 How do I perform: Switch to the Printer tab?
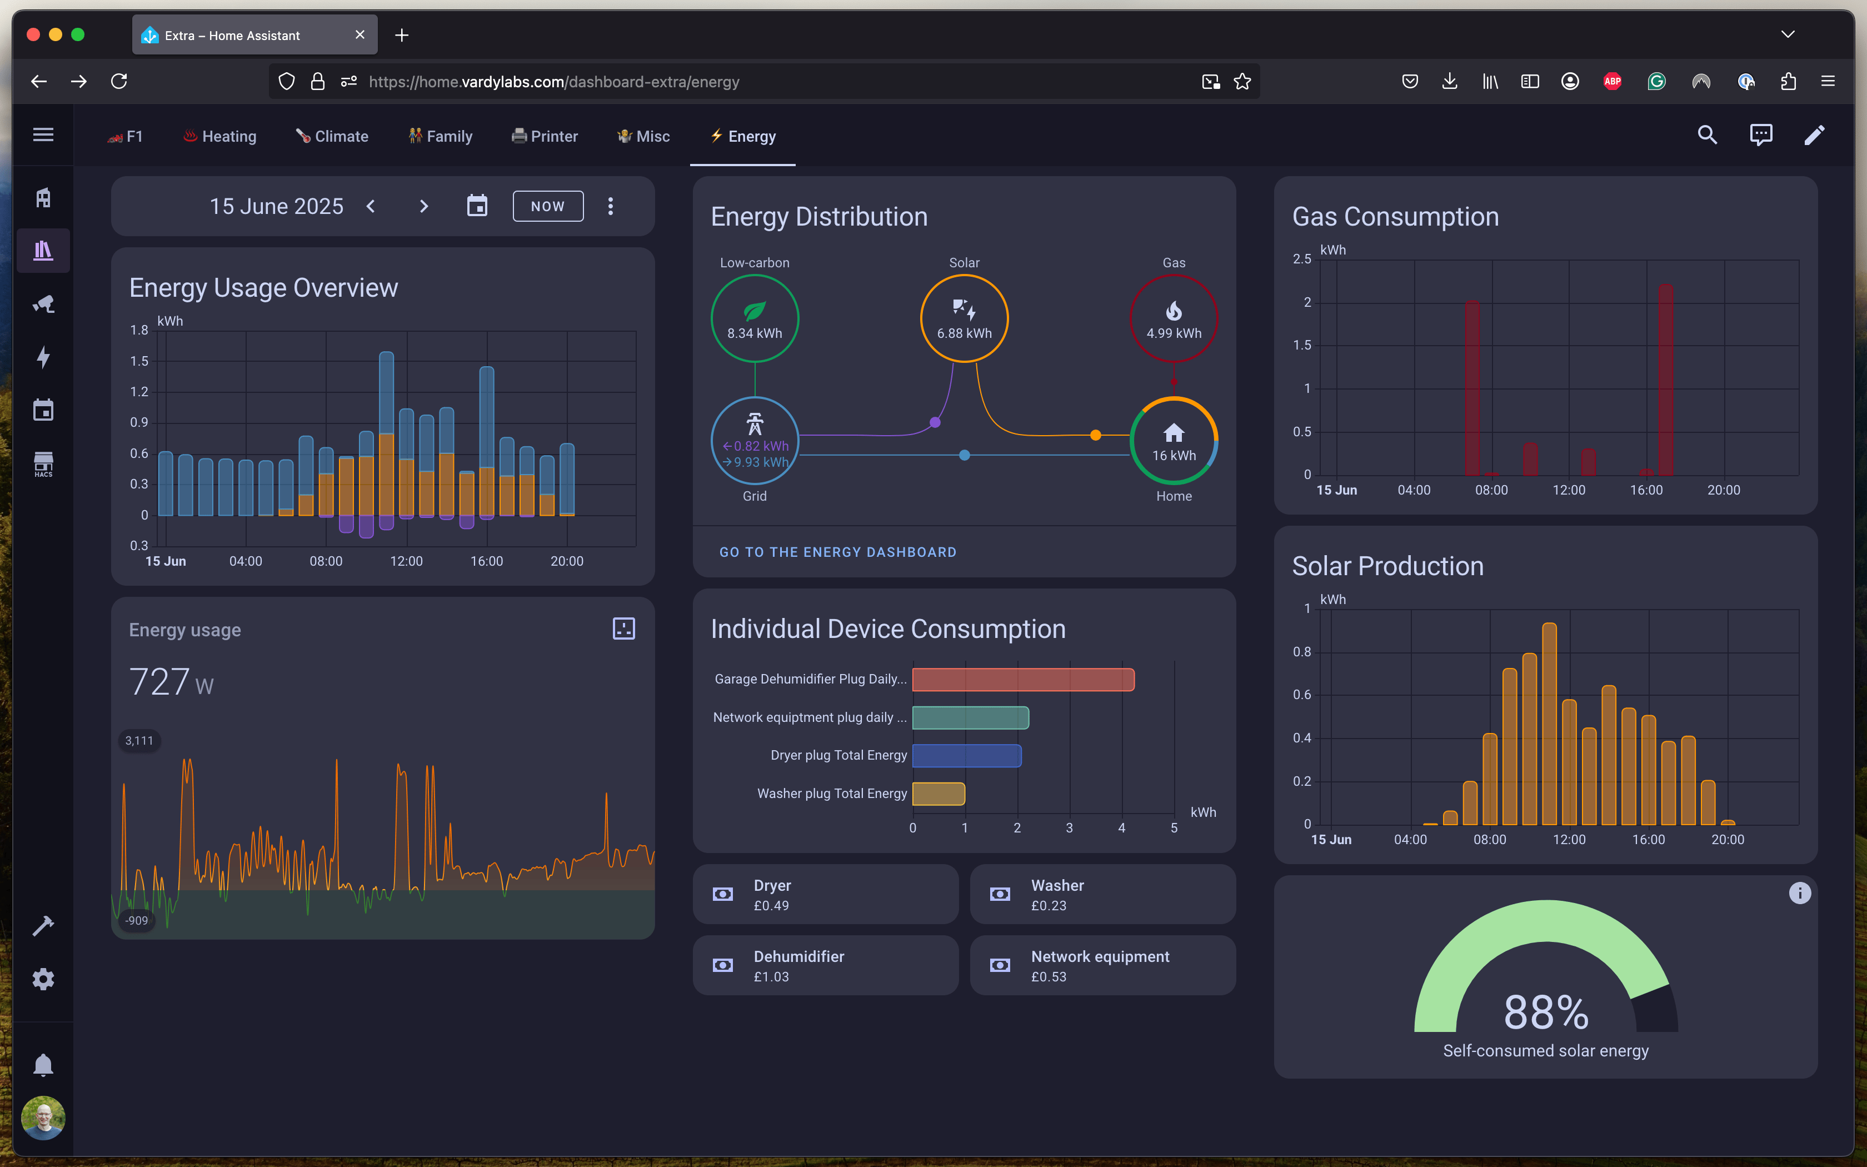545,137
